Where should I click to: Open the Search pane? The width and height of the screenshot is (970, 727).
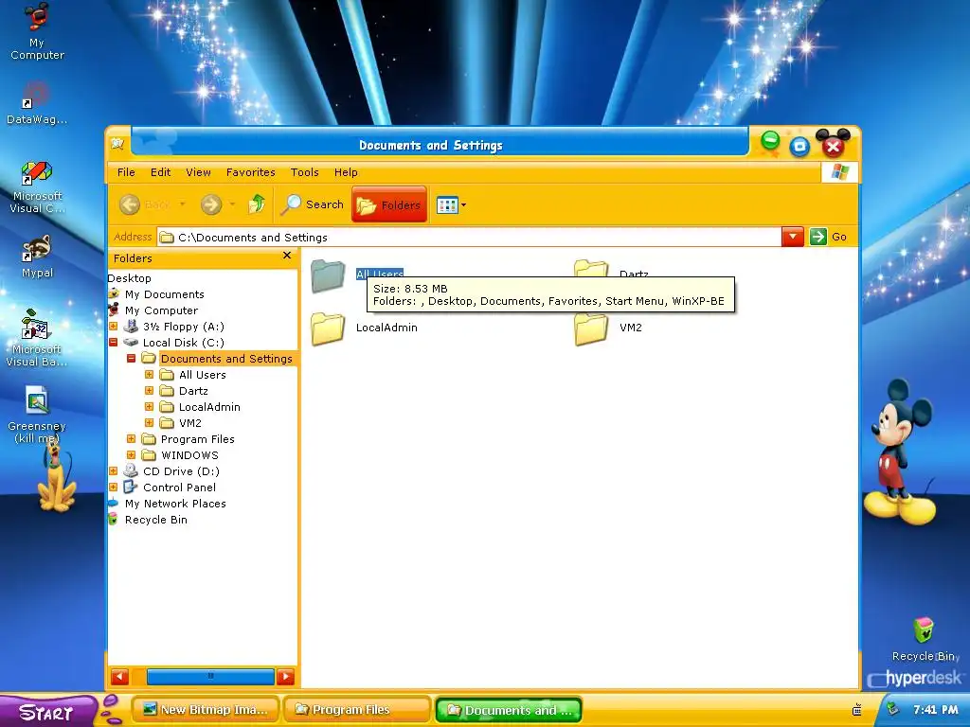click(313, 204)
